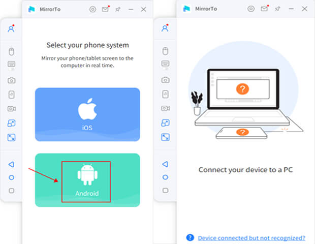Click mouse control icon in right window sidebar
315x244 pixels.
click(x=165, y=51)
